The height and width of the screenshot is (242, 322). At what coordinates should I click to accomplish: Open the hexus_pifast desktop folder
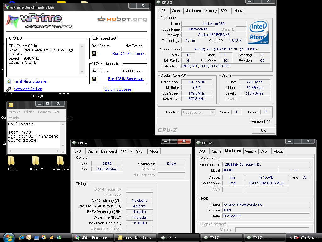pos(61,164)
